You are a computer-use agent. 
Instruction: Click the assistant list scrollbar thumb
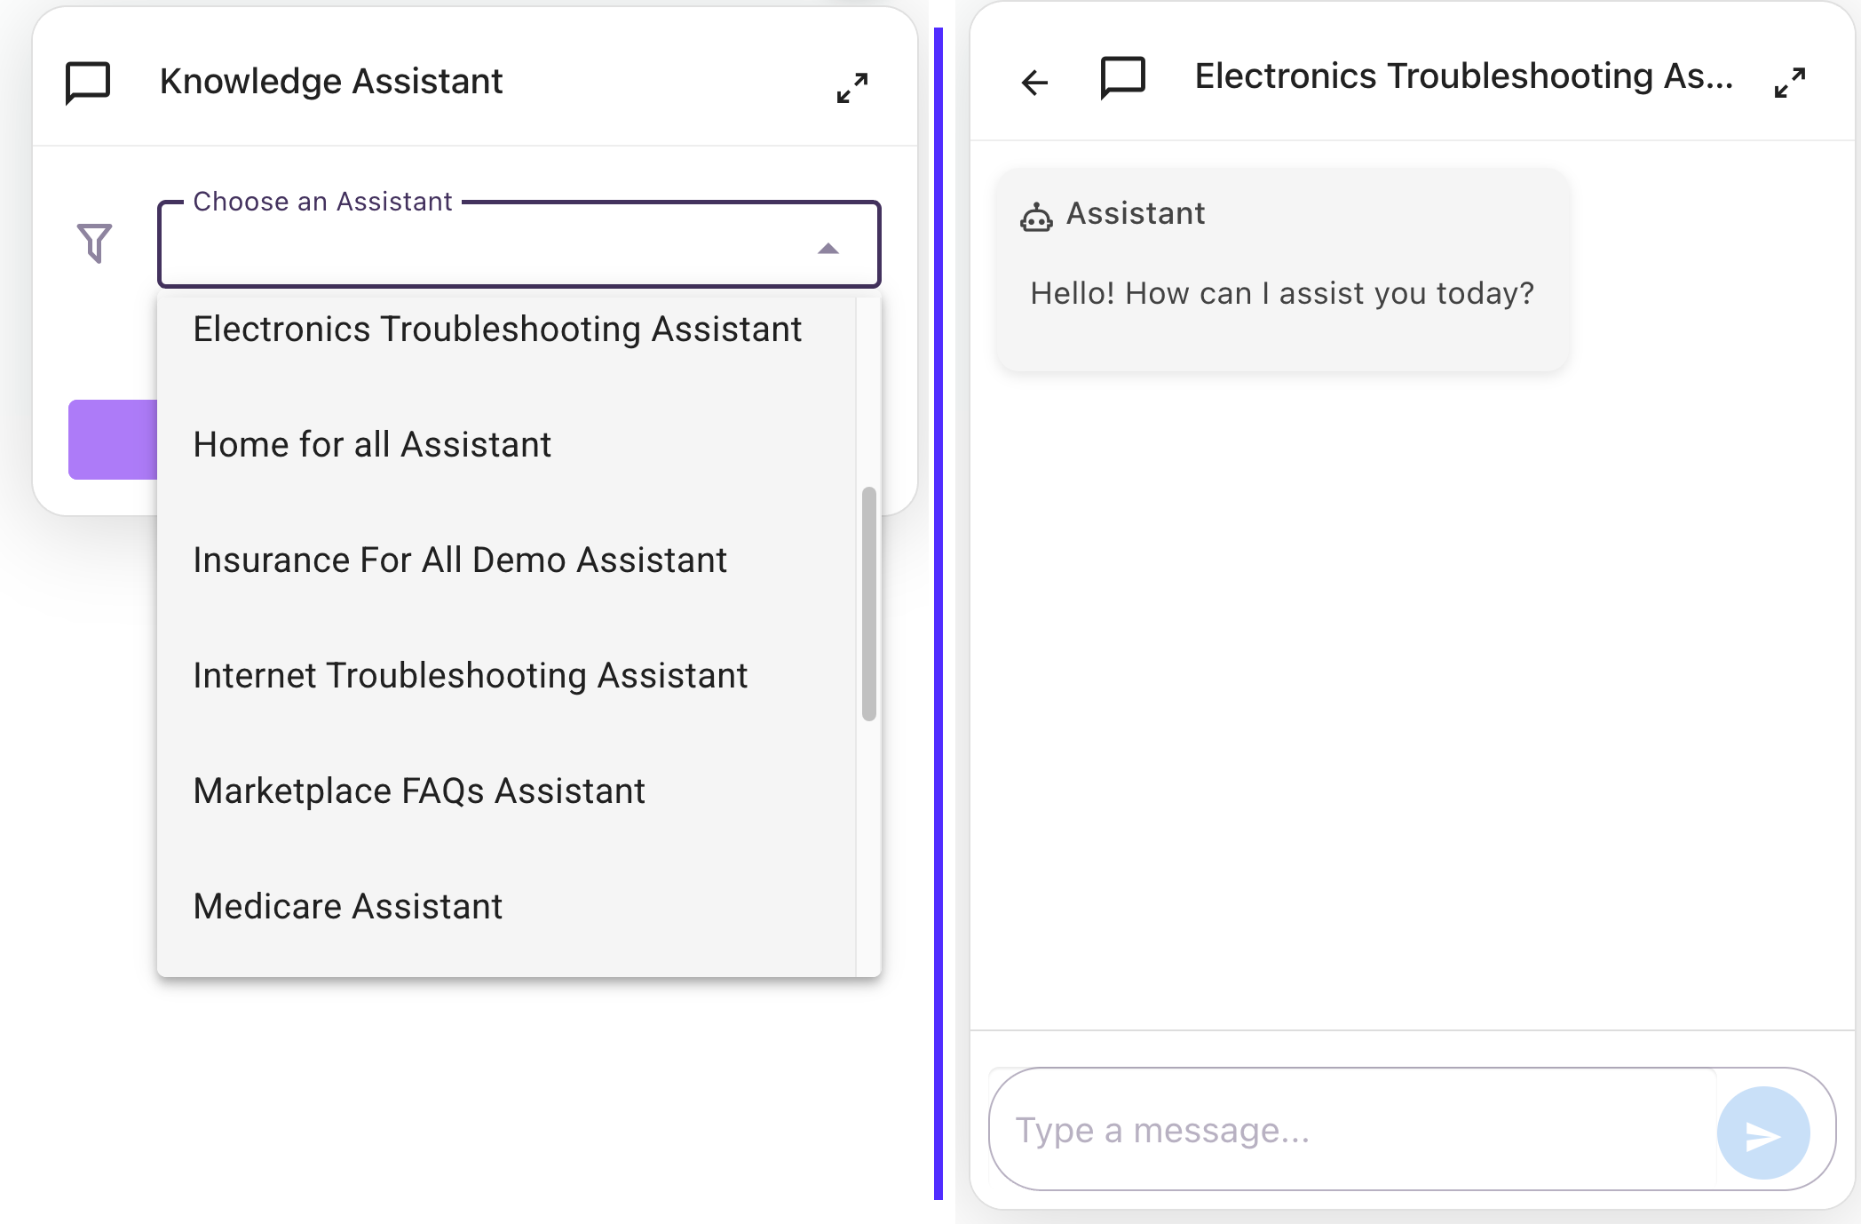869,604
